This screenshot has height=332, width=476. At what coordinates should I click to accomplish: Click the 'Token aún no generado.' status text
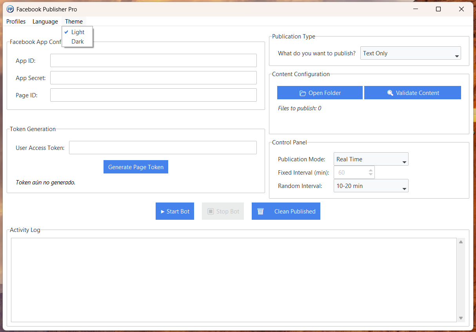(45, 182)
